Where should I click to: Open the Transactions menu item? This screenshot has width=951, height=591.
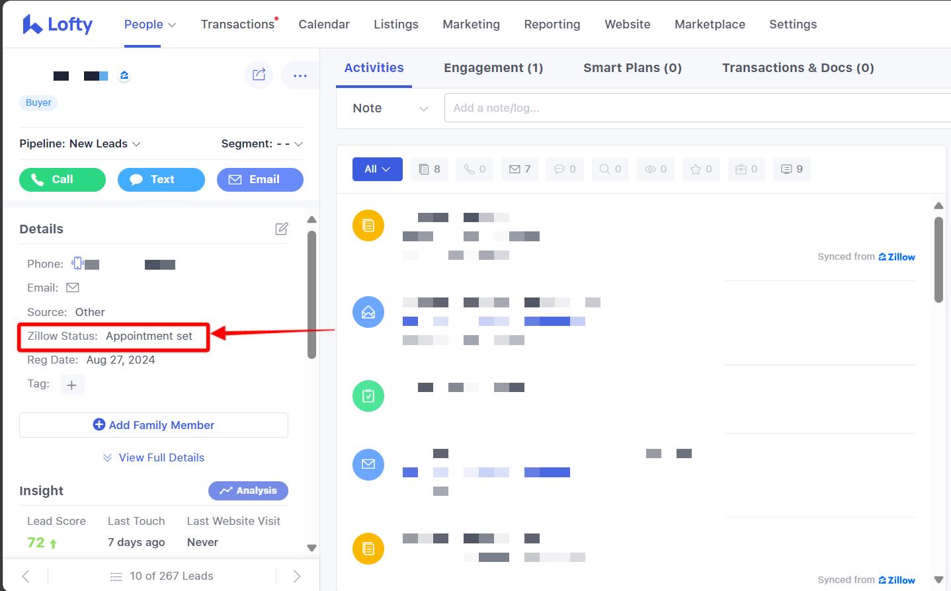237,24
